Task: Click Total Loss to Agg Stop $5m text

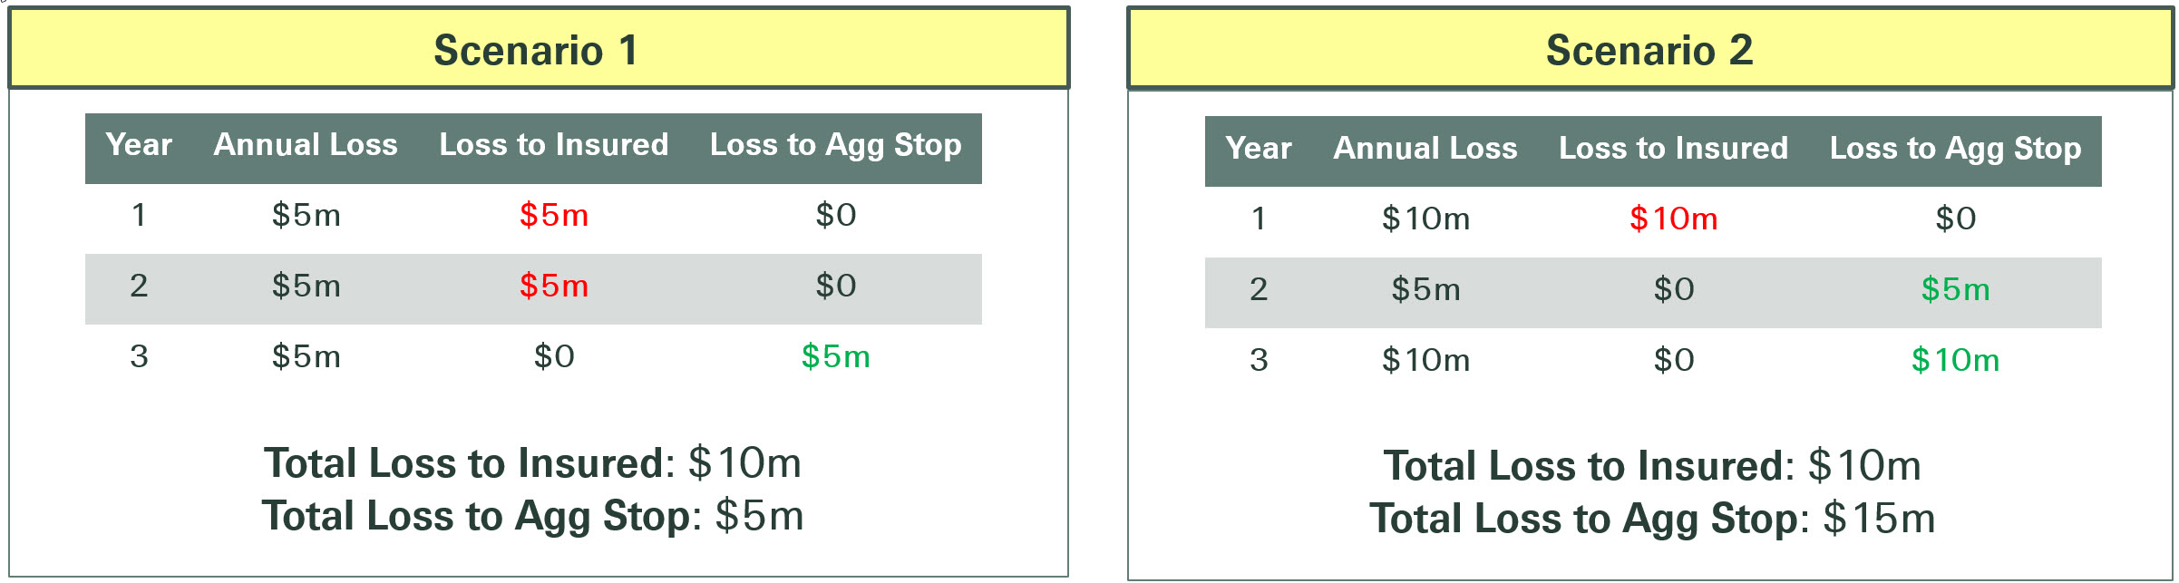Action: pos(533,517)
